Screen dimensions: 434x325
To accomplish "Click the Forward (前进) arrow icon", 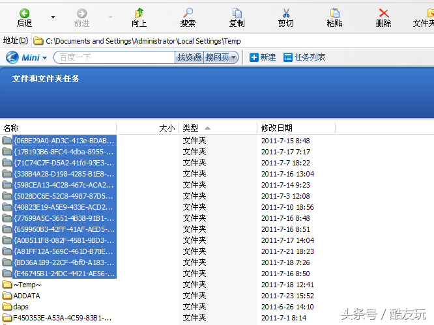I will click(x=81, y=13).
